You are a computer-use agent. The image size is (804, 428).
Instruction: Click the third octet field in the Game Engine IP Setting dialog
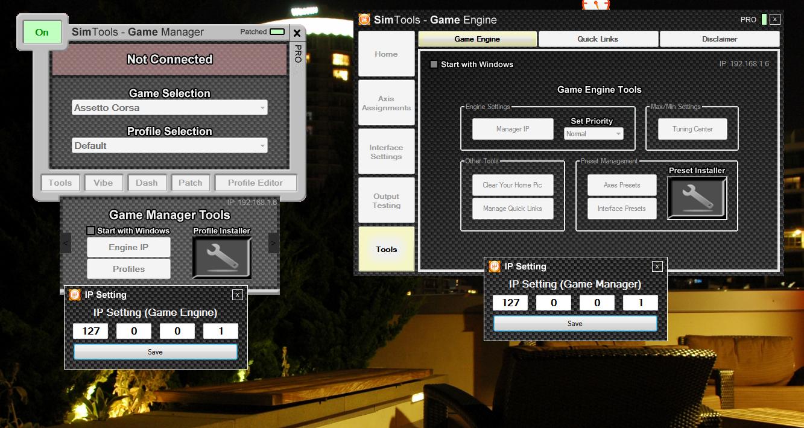click(177, 331)
